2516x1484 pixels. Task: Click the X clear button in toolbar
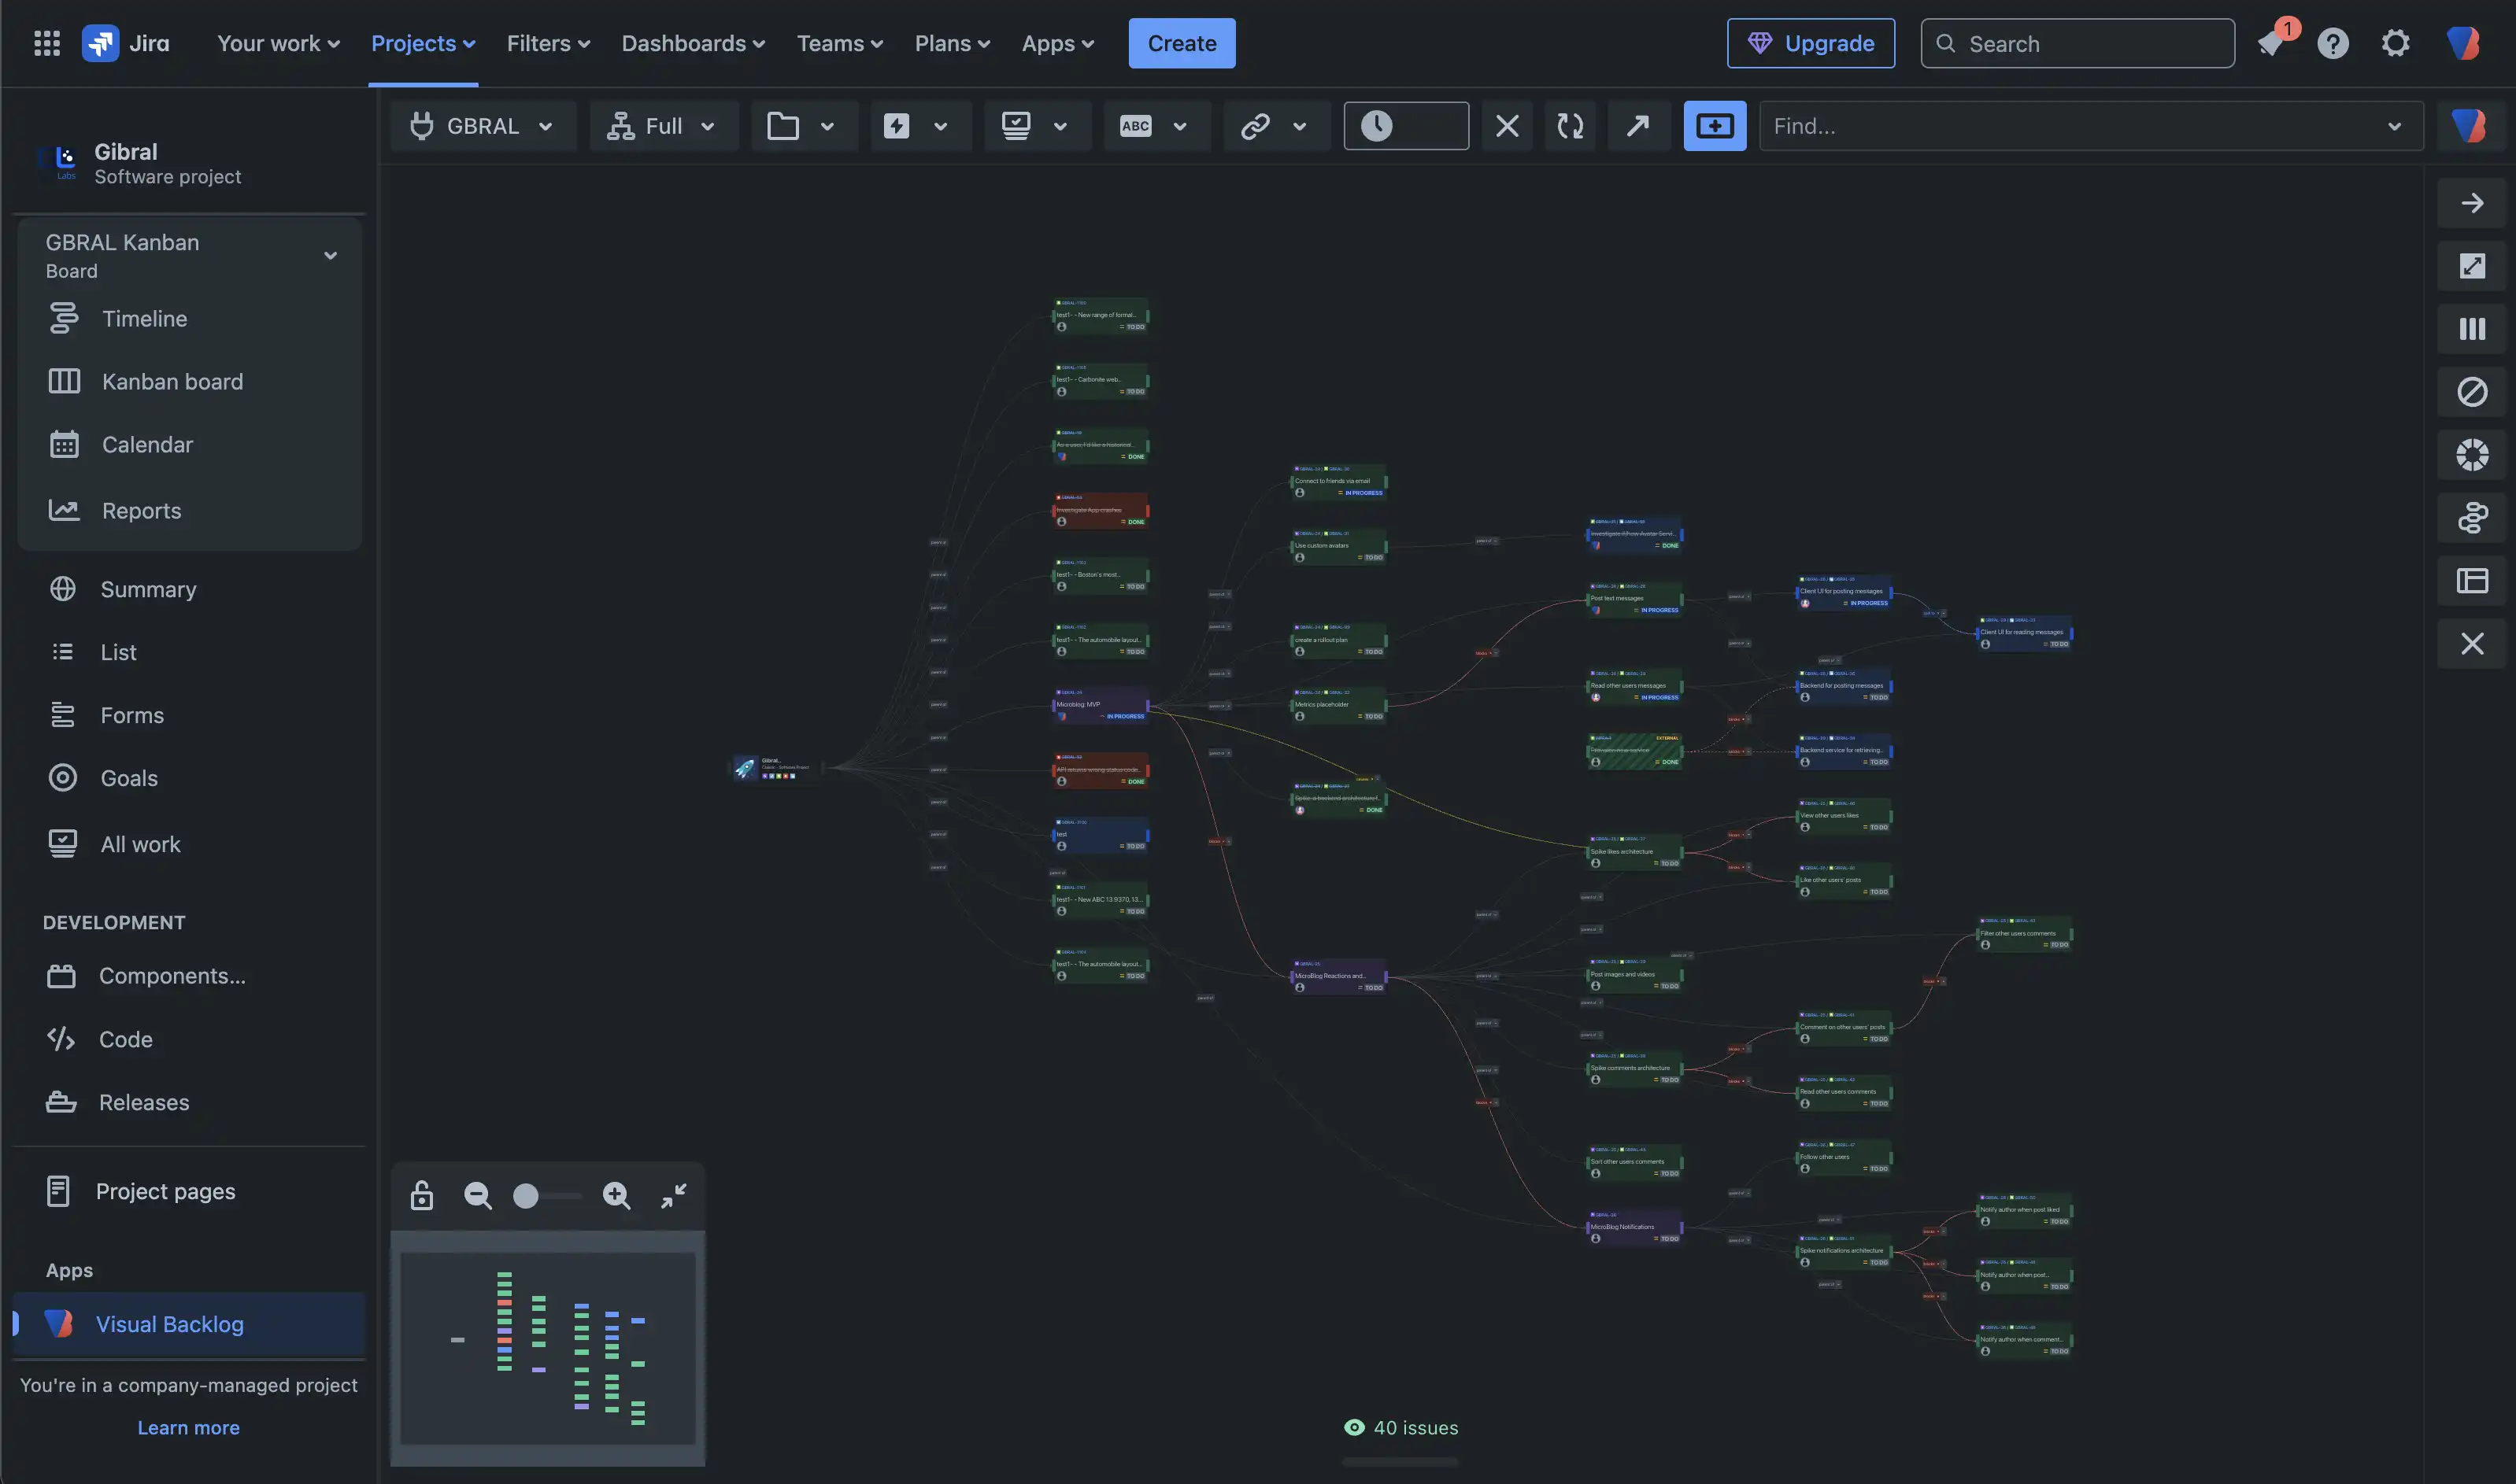1507,126
